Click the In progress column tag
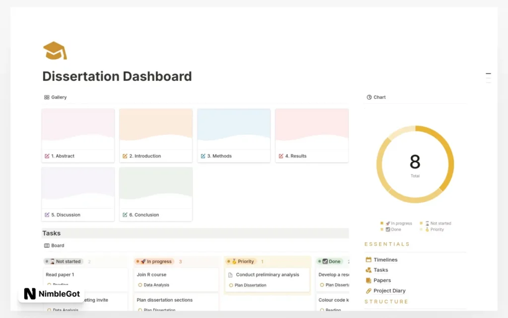This screenshot has width=508, height=318. pos(154,262)
